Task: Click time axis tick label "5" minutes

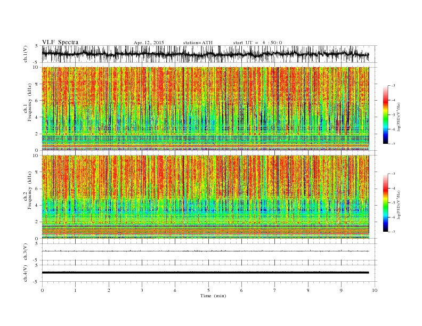Action: pyautogui.click(x=208, y=290)
